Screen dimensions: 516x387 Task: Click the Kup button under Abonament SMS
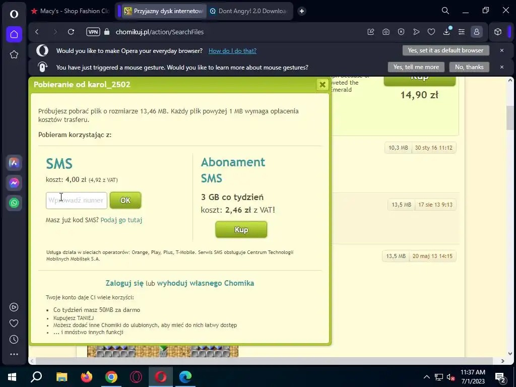pos(241,229)
